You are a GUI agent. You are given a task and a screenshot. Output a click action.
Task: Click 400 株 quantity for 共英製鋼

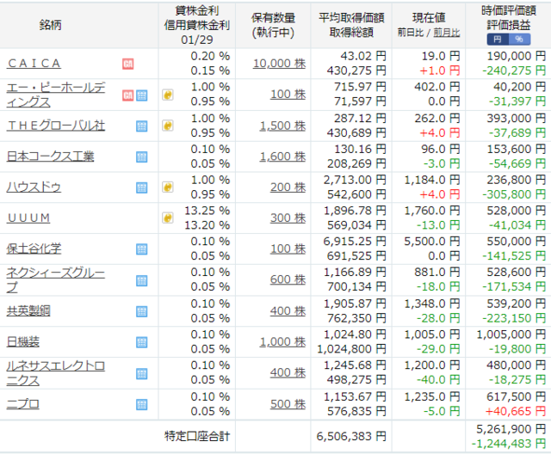(x=288, y=311)
